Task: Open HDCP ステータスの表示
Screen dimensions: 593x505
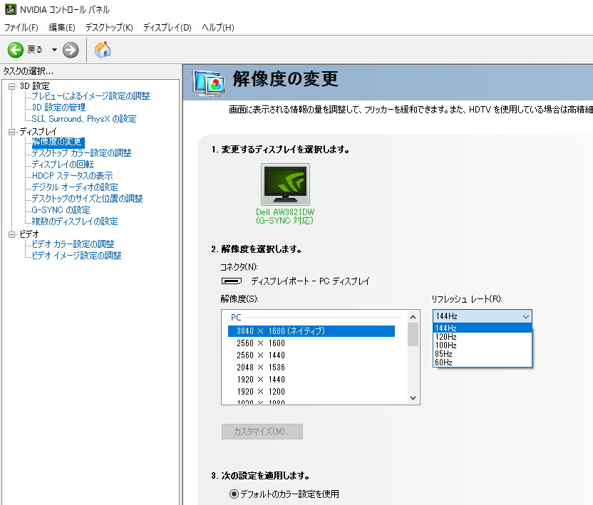Action: tap(72, 176)
